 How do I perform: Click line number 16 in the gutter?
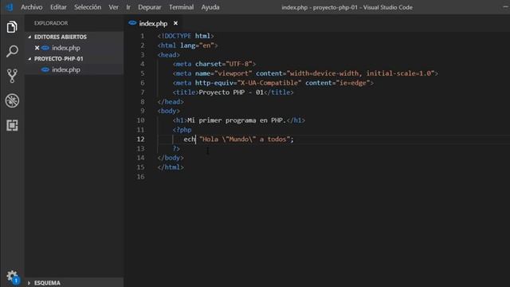pyautogui.click(x=140, y=176)
